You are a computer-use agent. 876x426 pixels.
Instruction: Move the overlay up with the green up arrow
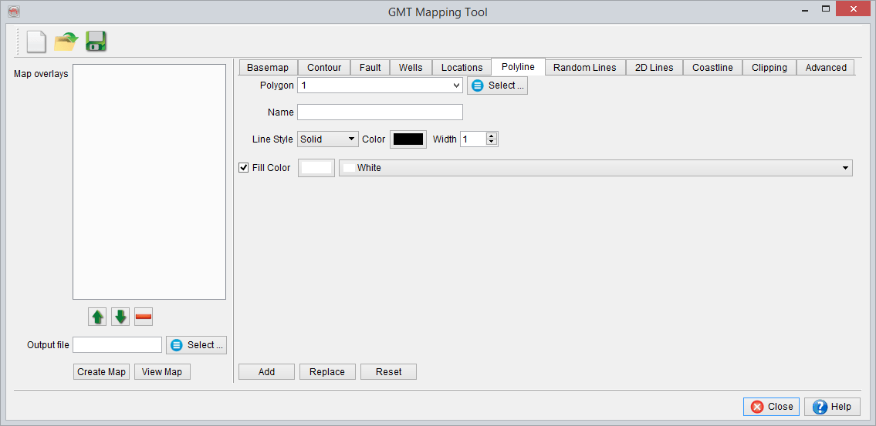pyautogui.click(x=98, y=317)
